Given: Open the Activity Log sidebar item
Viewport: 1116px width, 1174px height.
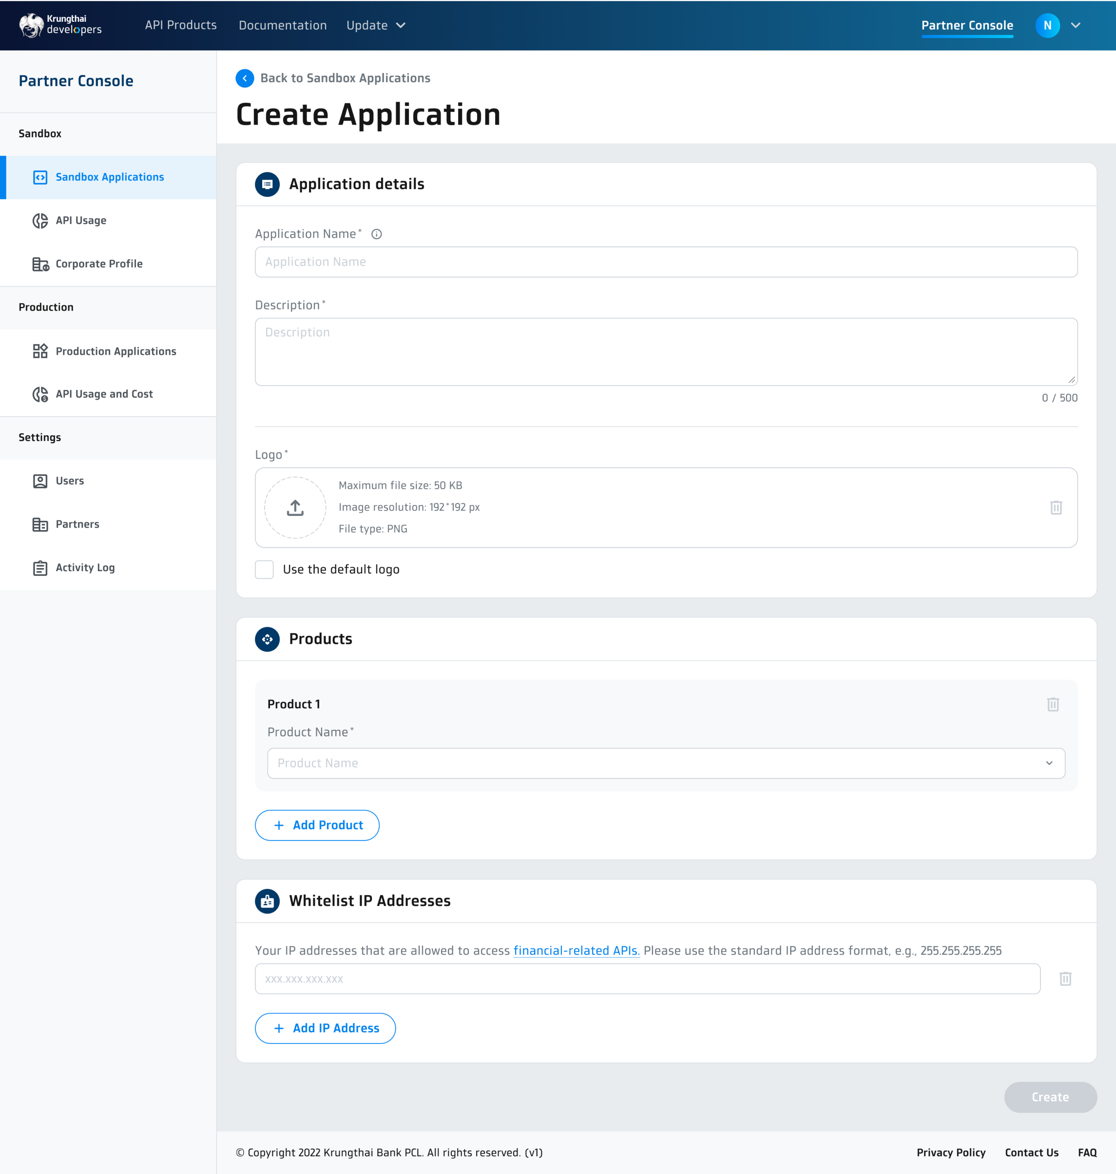Looking at the screenshot, I should click(x=85, y=568).
